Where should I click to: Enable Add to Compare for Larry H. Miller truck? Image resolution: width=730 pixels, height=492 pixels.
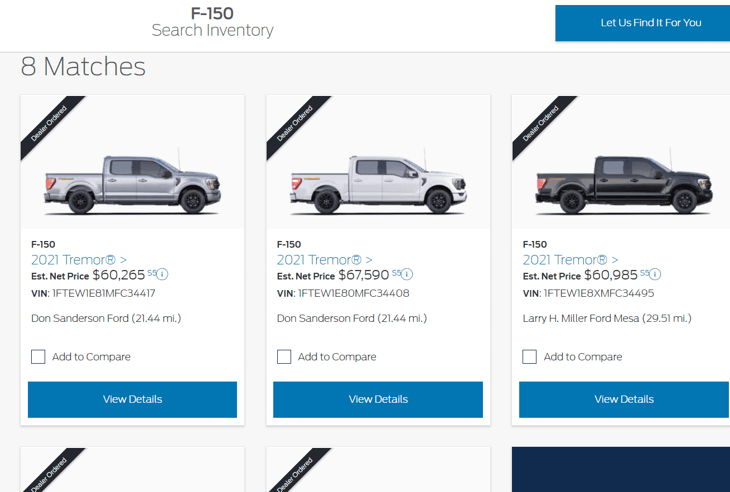(x=530, y=357)
